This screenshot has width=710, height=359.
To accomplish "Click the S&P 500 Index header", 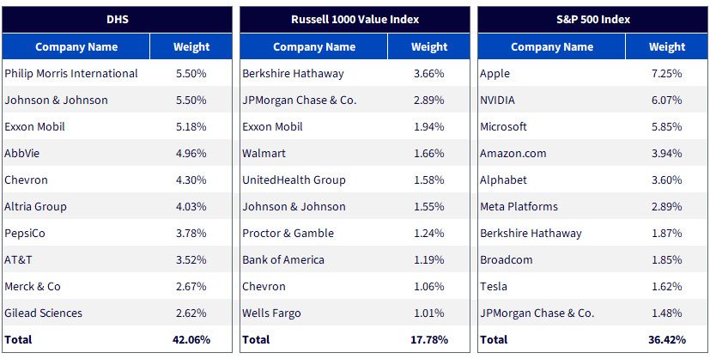I will 592,20.
